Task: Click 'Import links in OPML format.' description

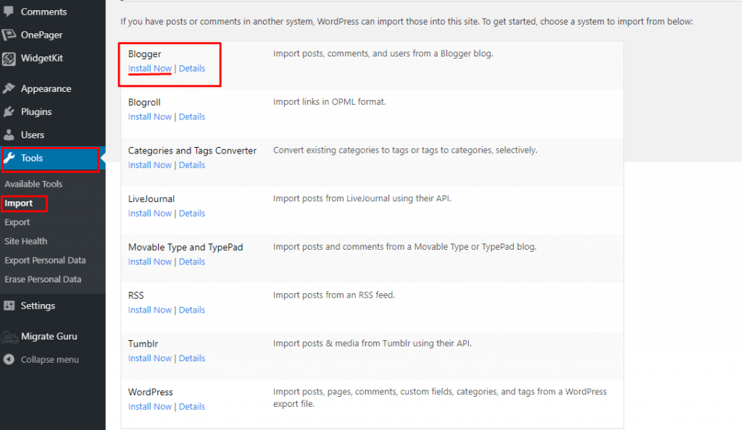Action: (330, 101)
